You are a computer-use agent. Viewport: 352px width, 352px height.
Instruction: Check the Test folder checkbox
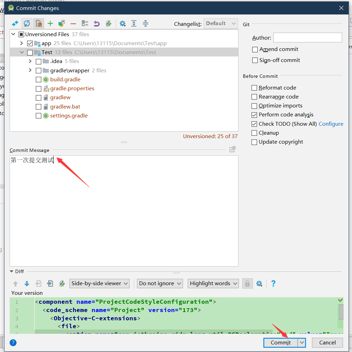[30, 52]
